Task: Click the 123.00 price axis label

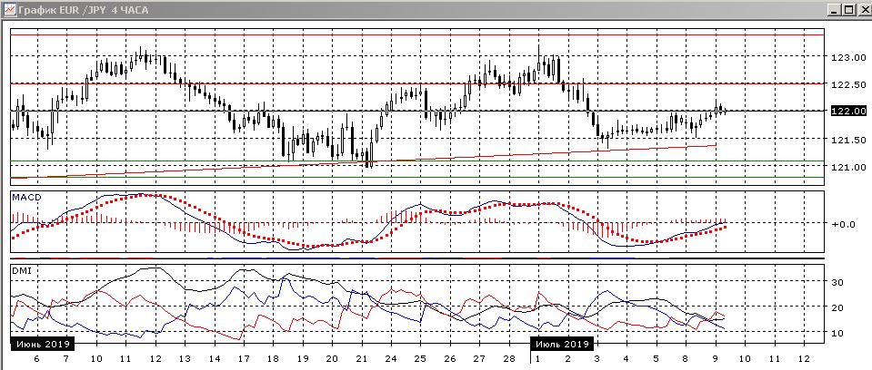Action: 847,57
